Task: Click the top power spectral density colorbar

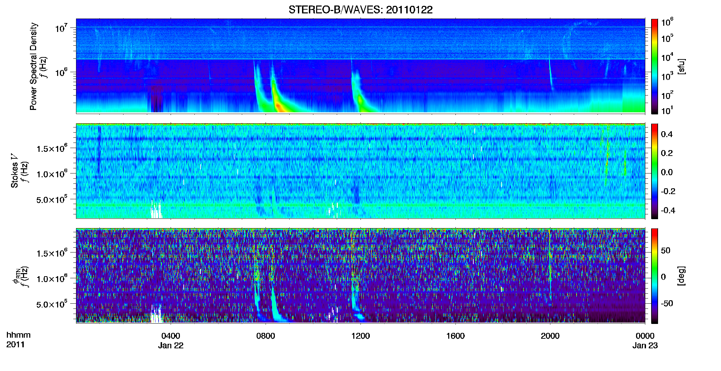Action: coord(655,66)
